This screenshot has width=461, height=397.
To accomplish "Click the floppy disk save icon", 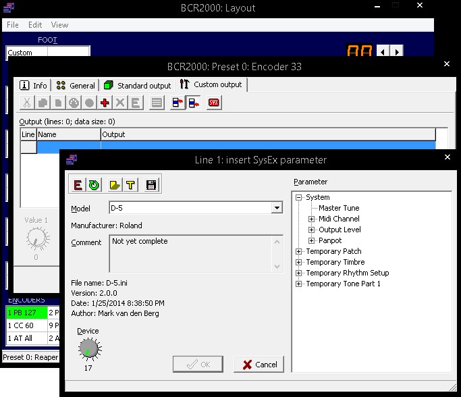I will [151, 185].
